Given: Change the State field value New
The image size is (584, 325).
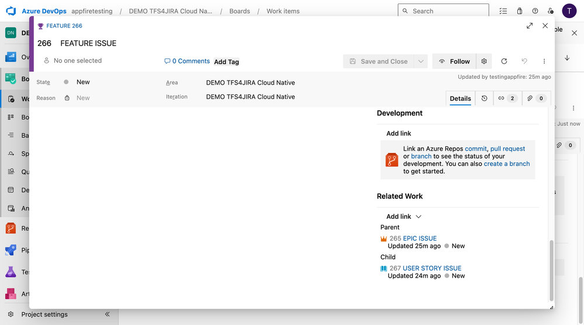Looking at the screenshot, I should [x=82, y=82].
